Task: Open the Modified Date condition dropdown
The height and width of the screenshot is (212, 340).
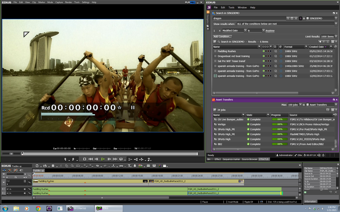Action: [245, 30]
